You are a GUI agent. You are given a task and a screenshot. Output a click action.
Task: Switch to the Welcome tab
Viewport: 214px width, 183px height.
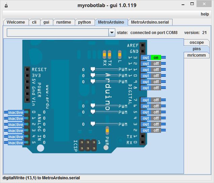[16, 22]
